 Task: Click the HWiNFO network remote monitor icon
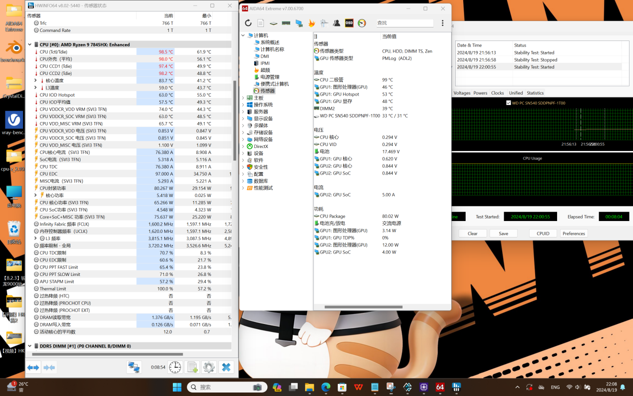[134, 367]
